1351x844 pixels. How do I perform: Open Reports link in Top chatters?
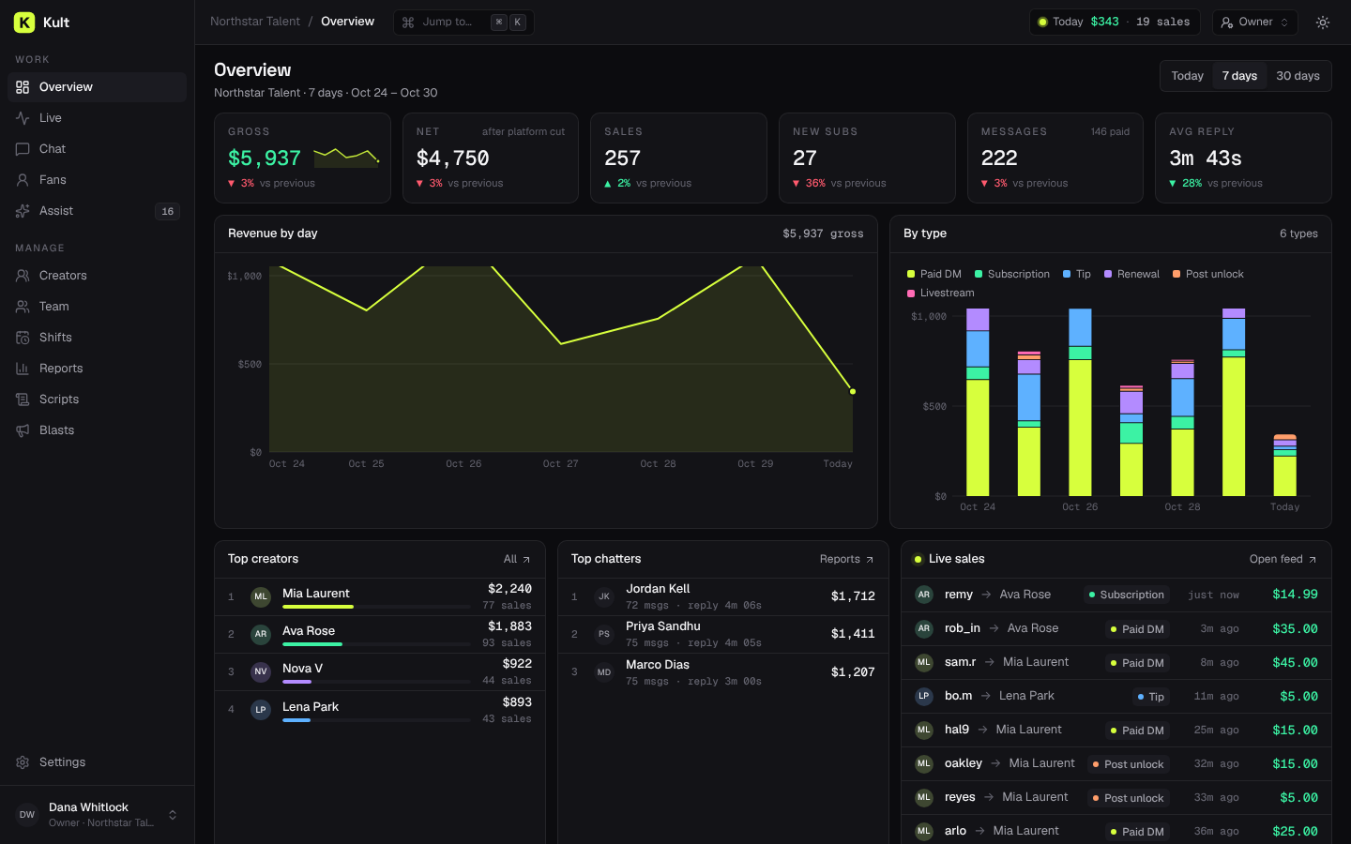(x=846, y=559)
